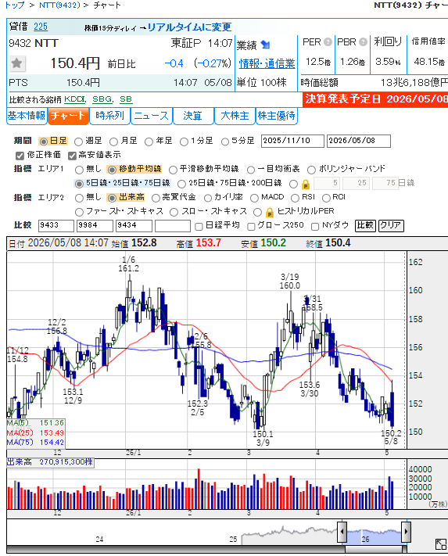Image resolution: width=448 pixels, height=556 pixels.
Task: Select ファースト・ストキャス indicator
Action: [79, 212]
